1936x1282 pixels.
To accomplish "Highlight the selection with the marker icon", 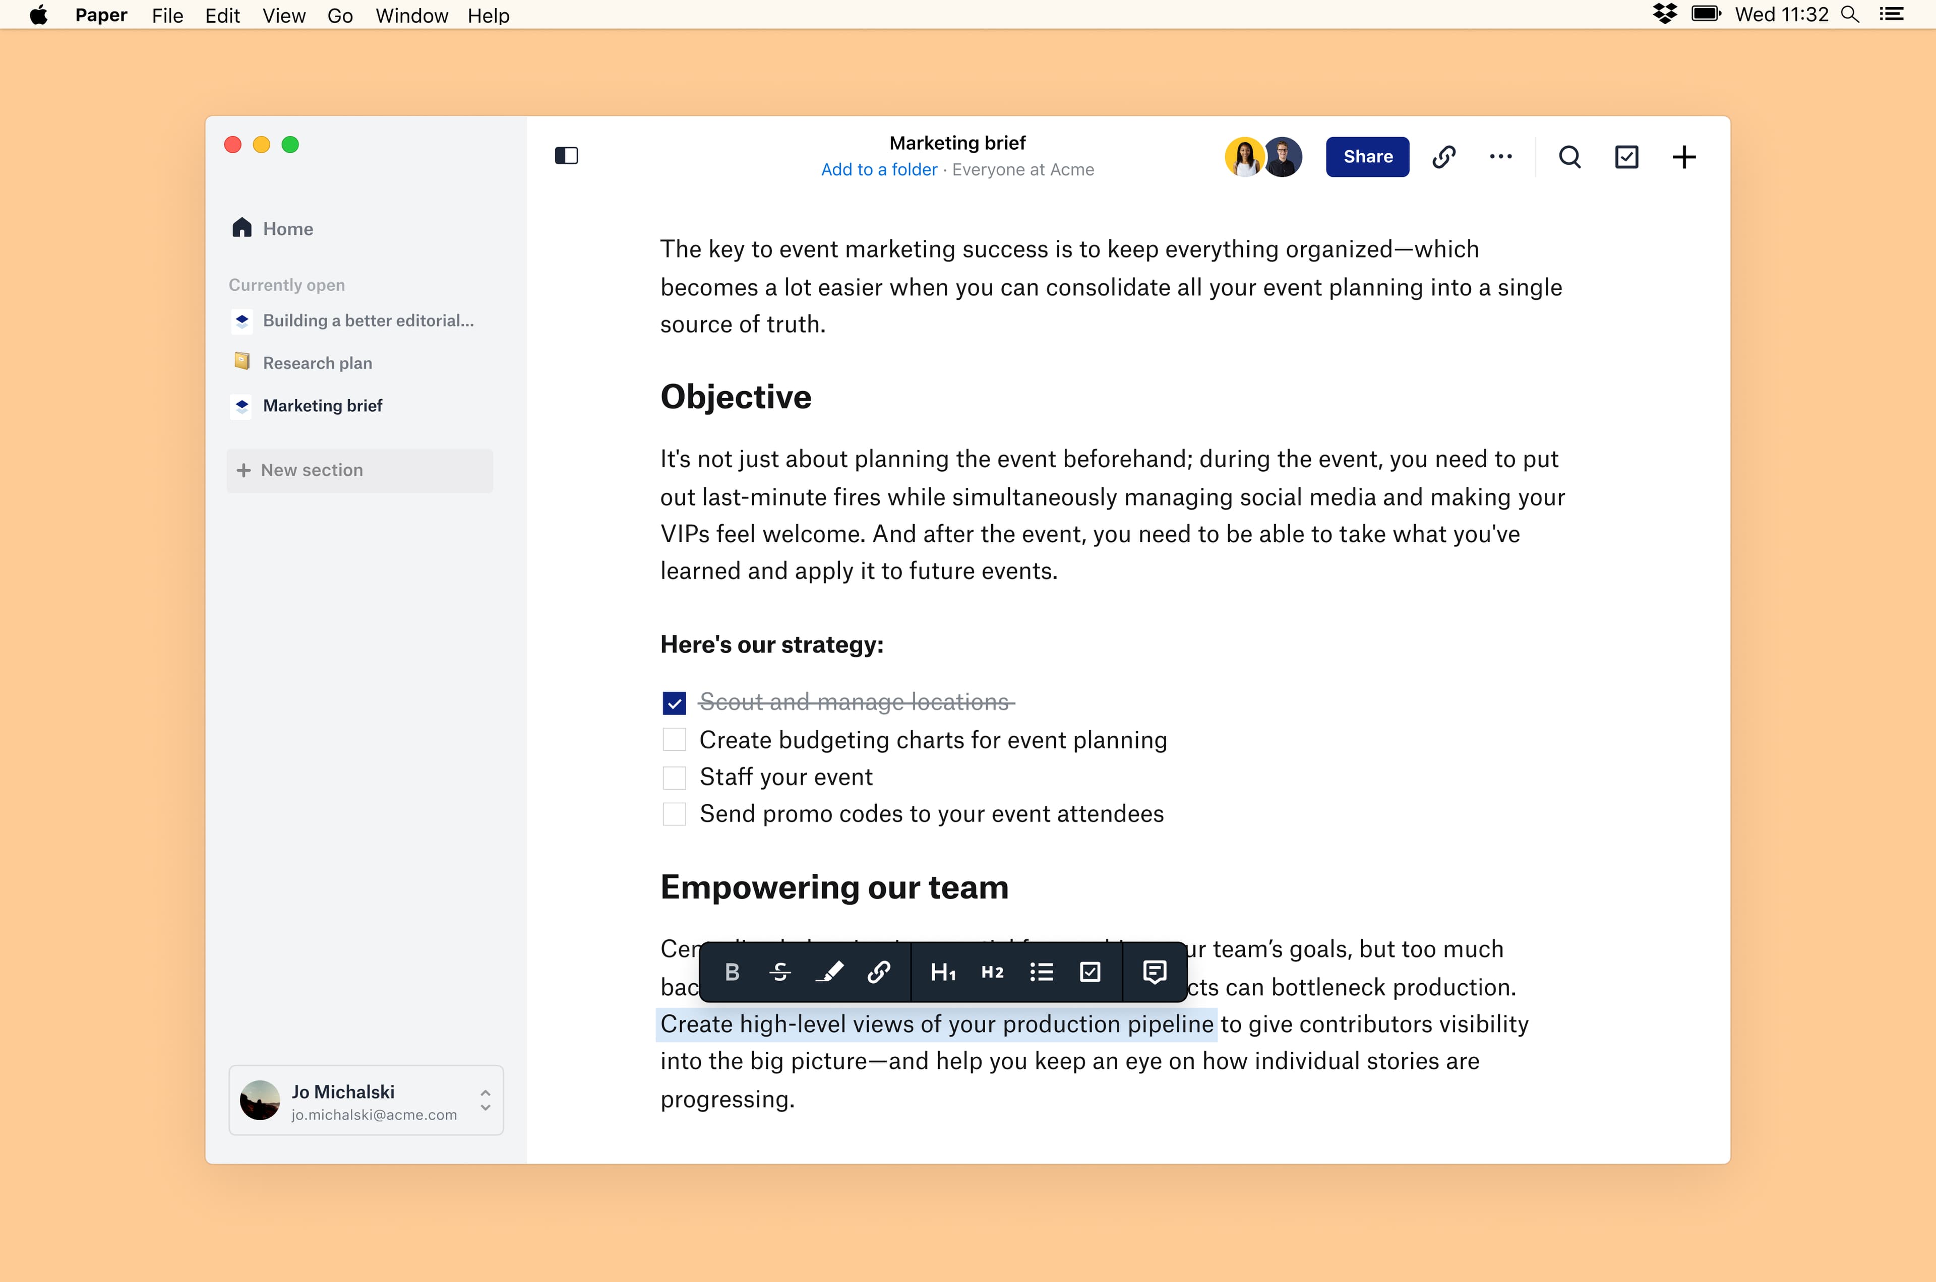I will (829, 971).
